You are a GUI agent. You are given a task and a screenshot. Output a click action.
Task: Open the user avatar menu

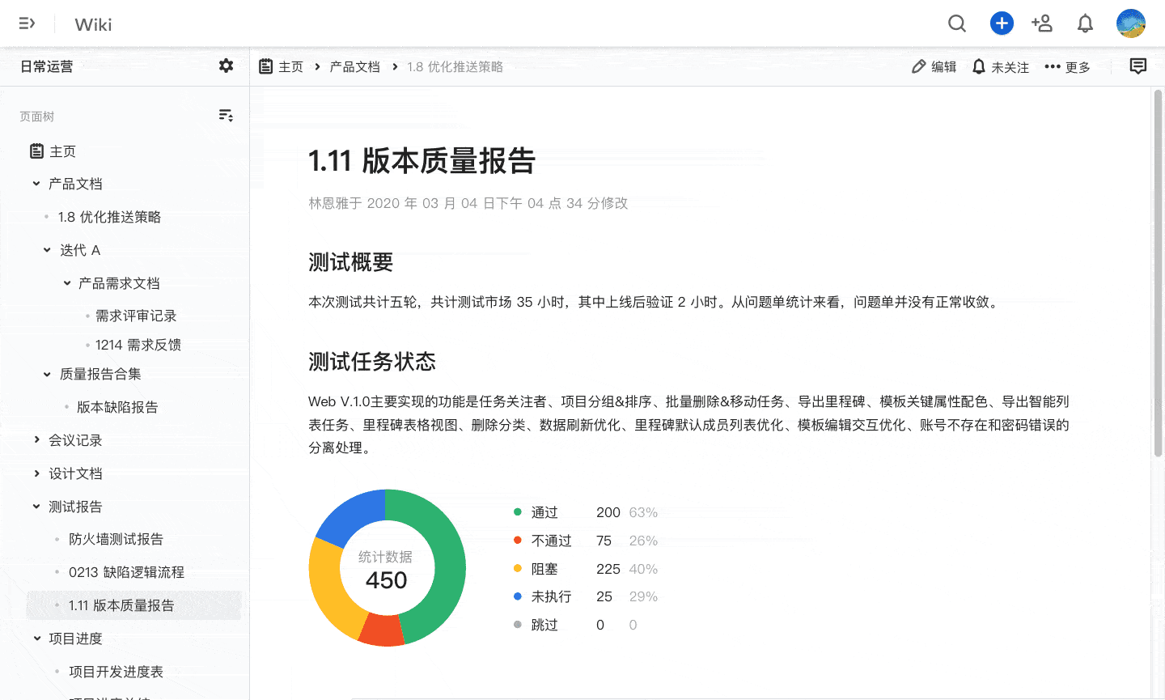1130,23
